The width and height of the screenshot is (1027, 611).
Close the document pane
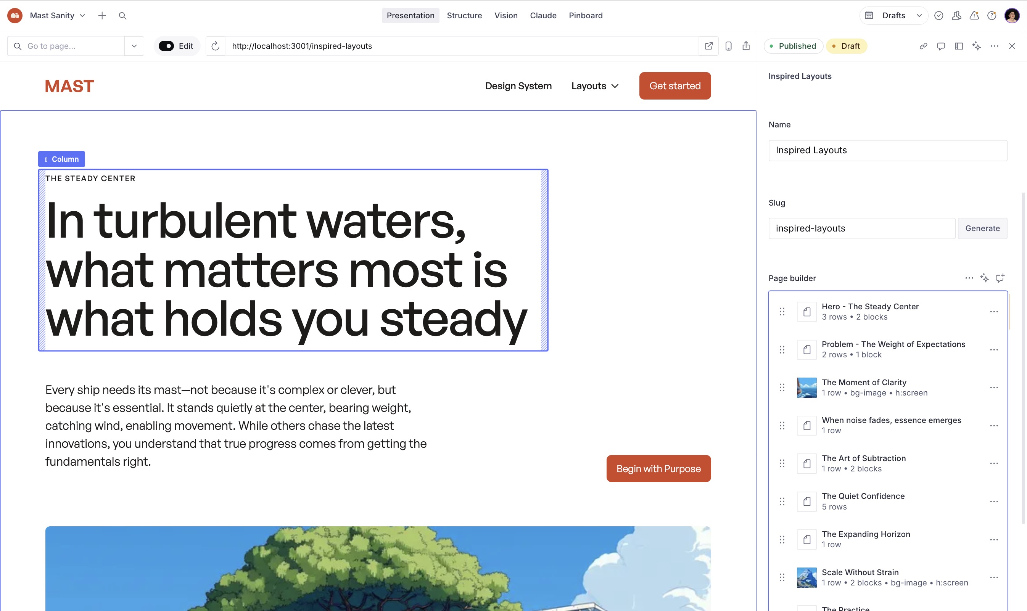[1012, 46]
